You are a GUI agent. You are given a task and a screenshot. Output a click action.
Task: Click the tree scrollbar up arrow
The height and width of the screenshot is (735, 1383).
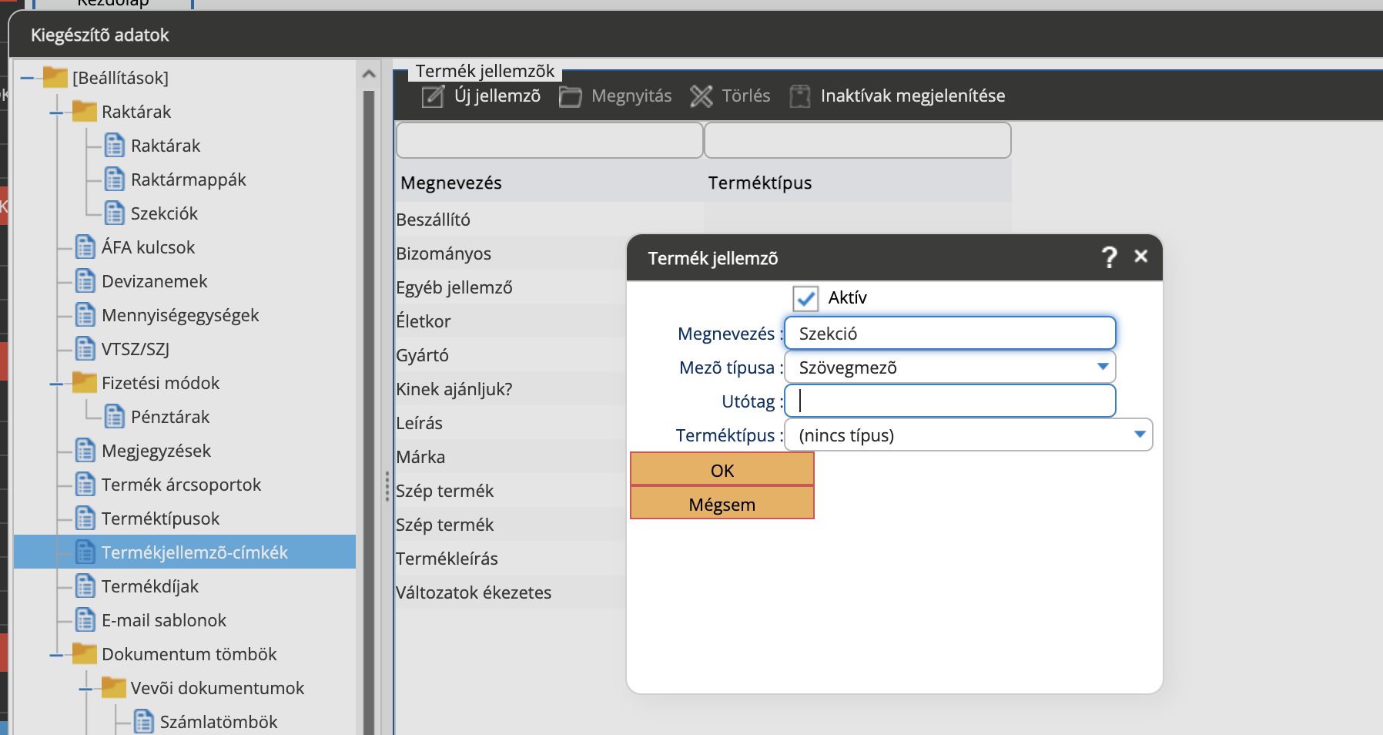point(369,74)
